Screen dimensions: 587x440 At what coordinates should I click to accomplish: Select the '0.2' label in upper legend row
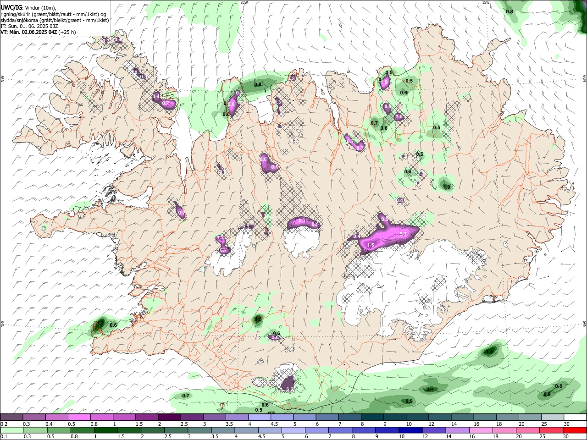pyautogui.click(x=4, y=424)
